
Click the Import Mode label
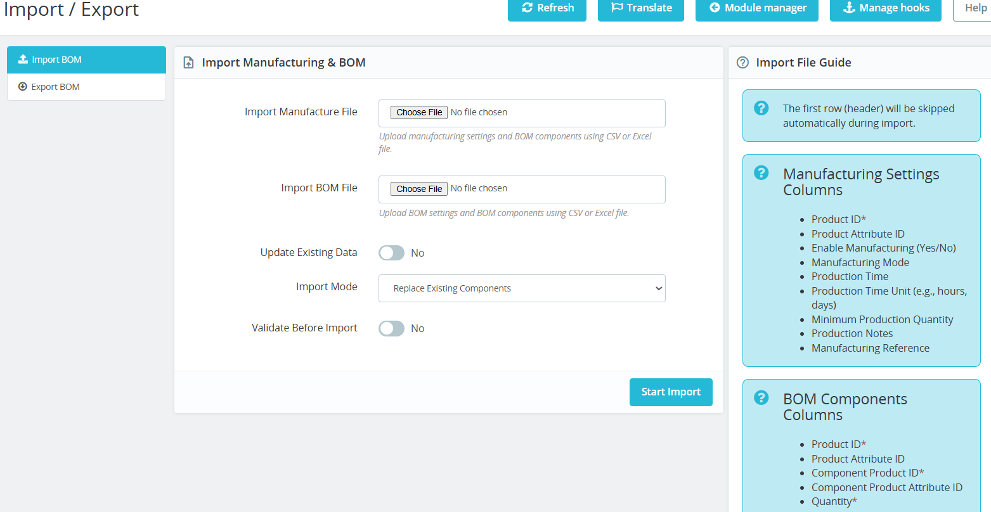point(327,286)
